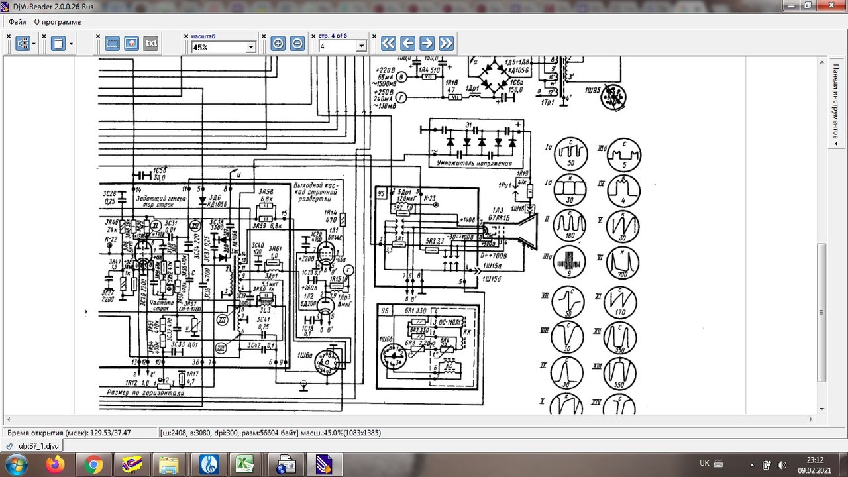Go to the first page with double-left arrows

pos(388,44)
